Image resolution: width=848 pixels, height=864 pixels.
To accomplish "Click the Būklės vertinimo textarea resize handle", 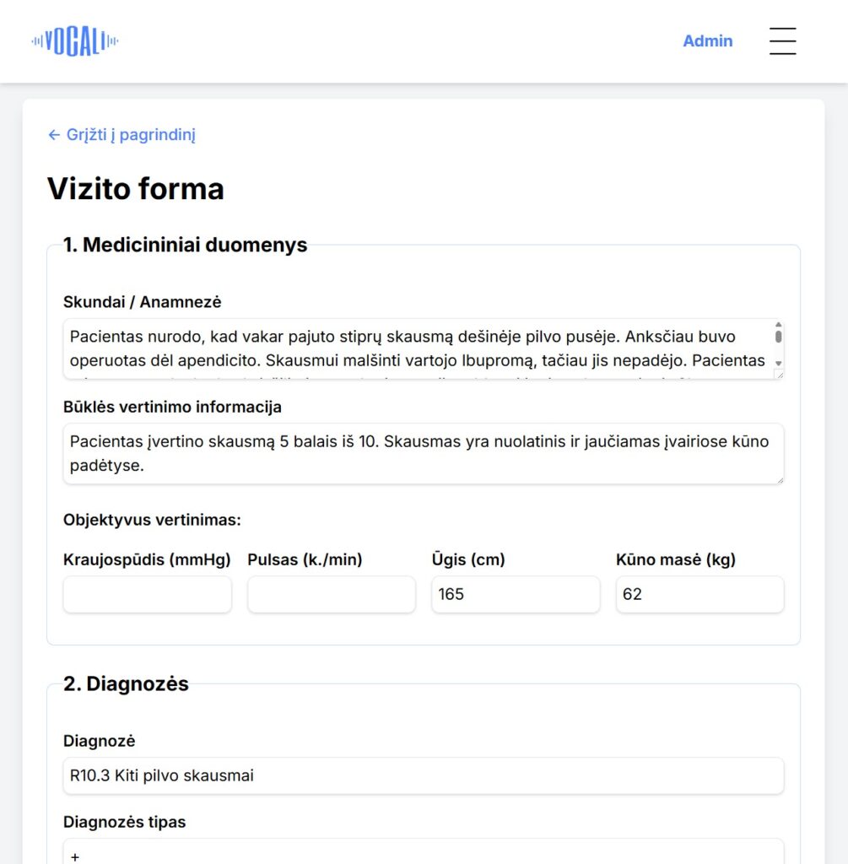I will point(779,479).
